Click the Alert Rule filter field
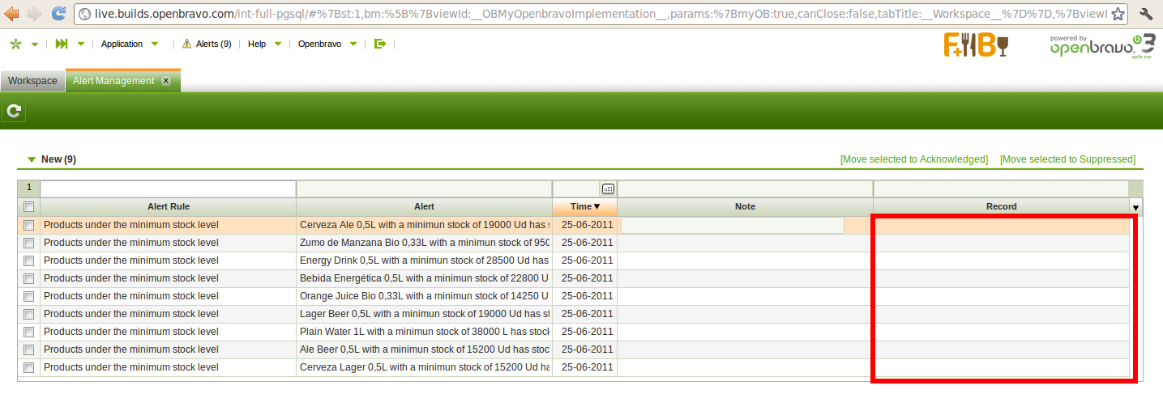 point(168,189)
